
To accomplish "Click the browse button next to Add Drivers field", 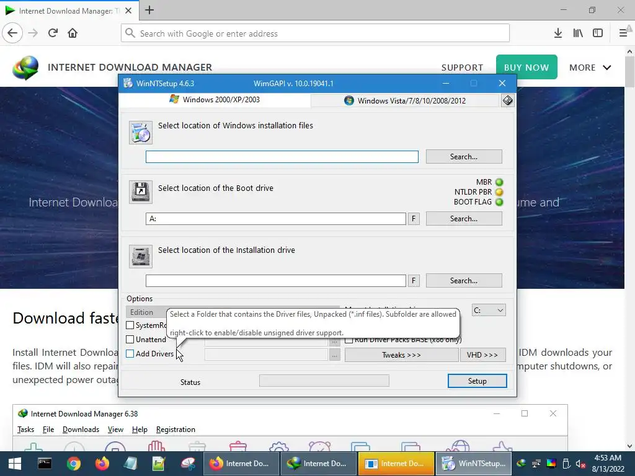I will [334, 355].
